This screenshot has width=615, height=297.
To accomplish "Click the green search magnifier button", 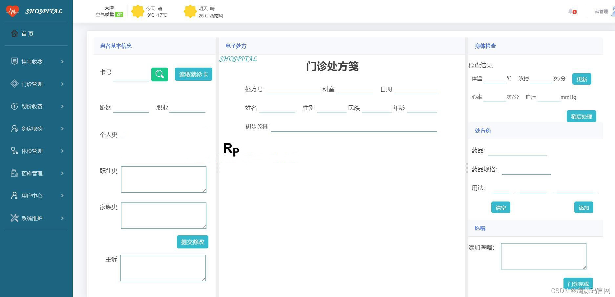I will click(159, 74).
